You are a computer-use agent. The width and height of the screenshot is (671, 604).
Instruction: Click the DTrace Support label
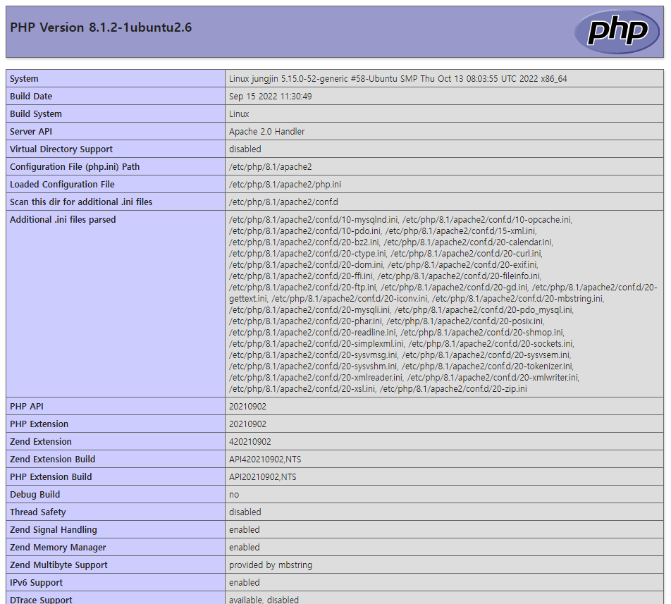tap(41, 599)
